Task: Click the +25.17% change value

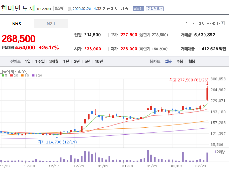Action: 49,48
